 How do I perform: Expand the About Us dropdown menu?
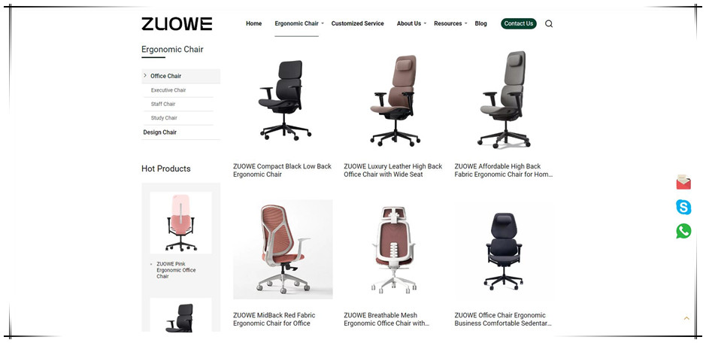click(425, 23)
